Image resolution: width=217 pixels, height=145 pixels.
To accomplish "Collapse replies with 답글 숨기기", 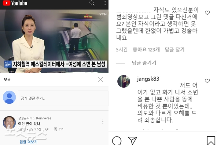I will [x=144, y=63].
